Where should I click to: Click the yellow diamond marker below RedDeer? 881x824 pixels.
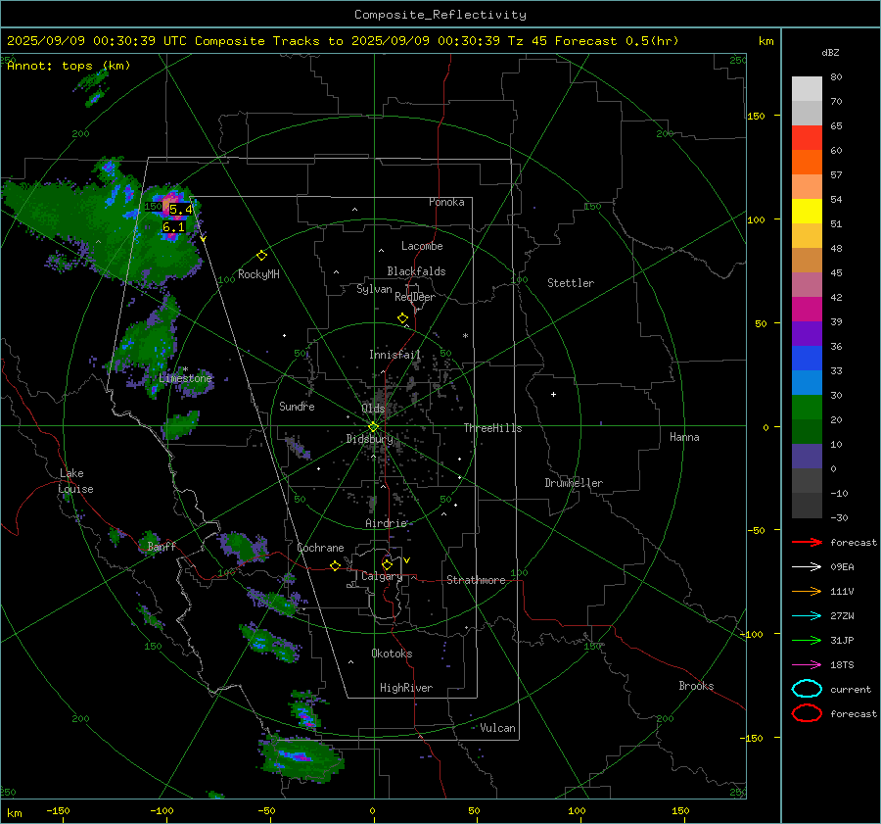pyautogui.click(x=402, y=318)
